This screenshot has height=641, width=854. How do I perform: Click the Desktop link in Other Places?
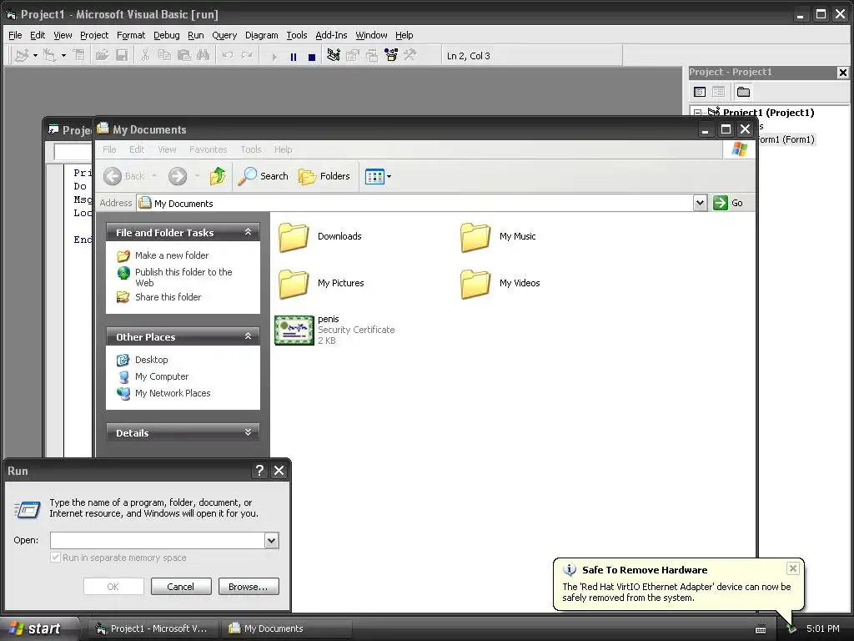pos(152,360)
